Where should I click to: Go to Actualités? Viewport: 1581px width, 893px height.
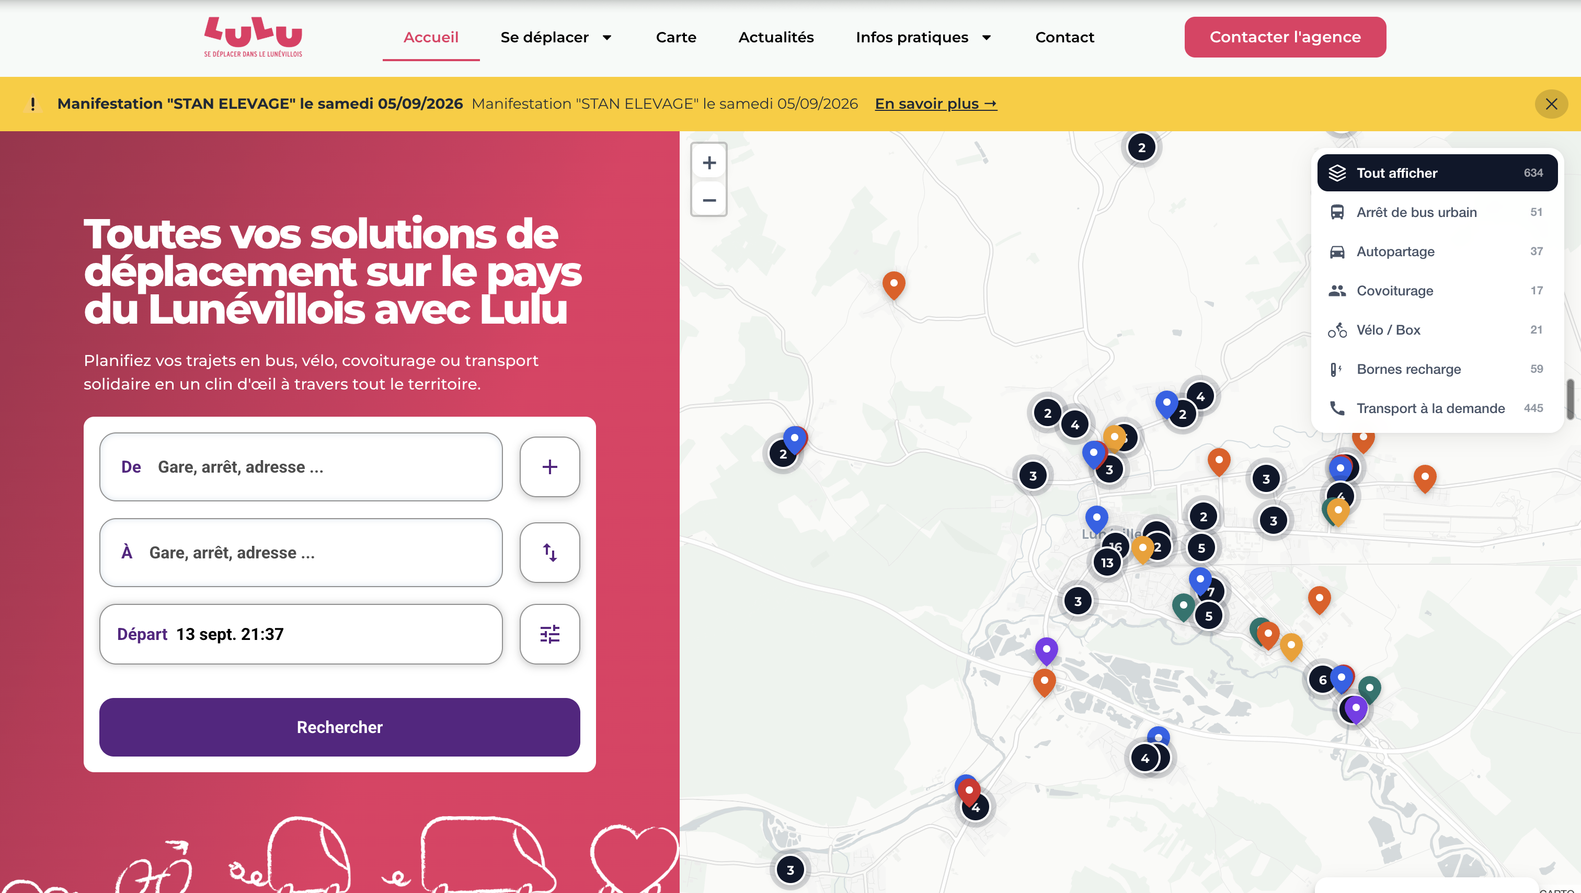point(776,37)
